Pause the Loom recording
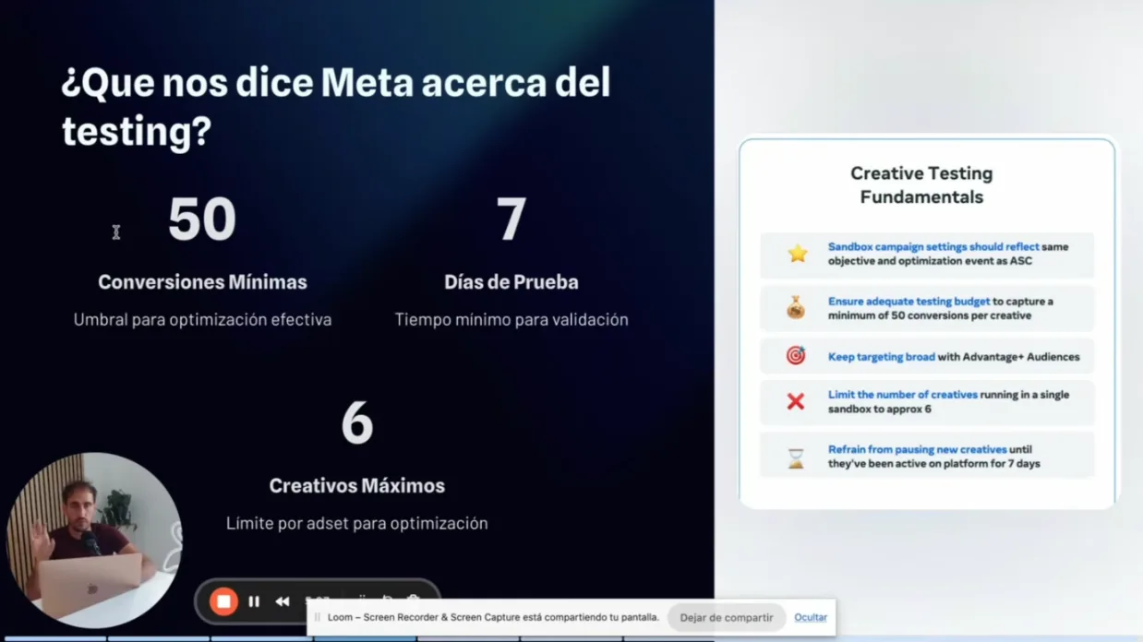 coord(254,601)
